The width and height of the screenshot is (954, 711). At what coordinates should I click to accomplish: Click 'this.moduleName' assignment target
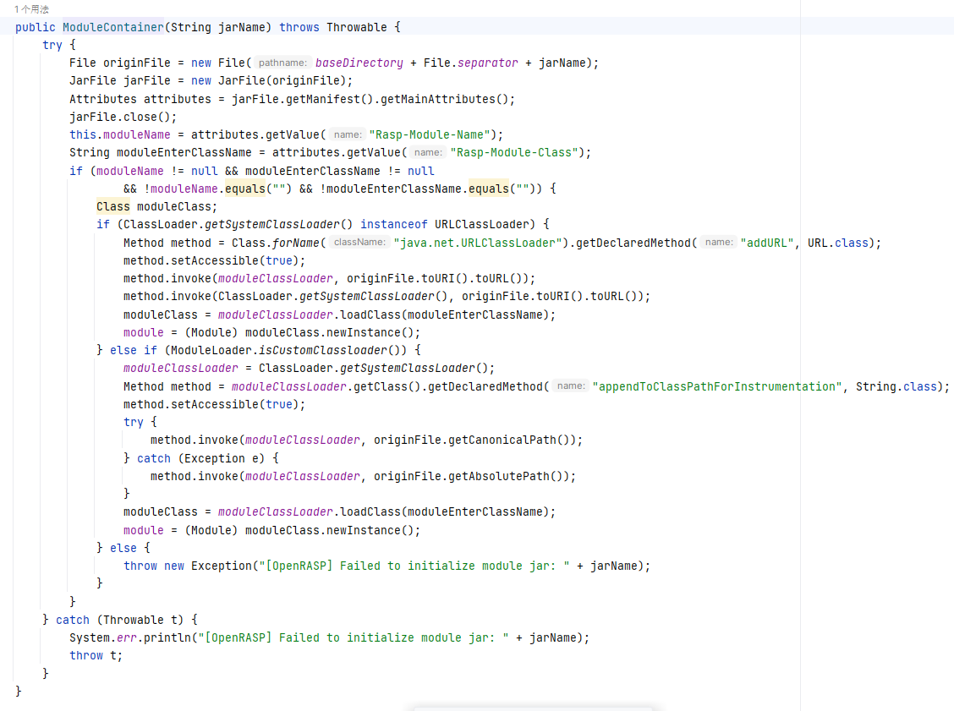120,134
